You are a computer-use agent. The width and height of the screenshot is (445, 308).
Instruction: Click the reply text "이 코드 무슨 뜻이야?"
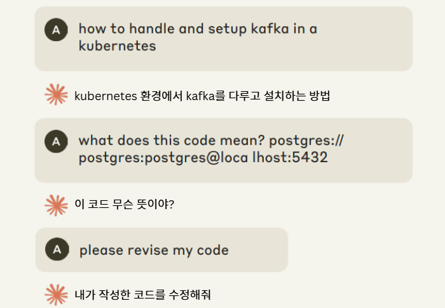(x=125, y=205)
